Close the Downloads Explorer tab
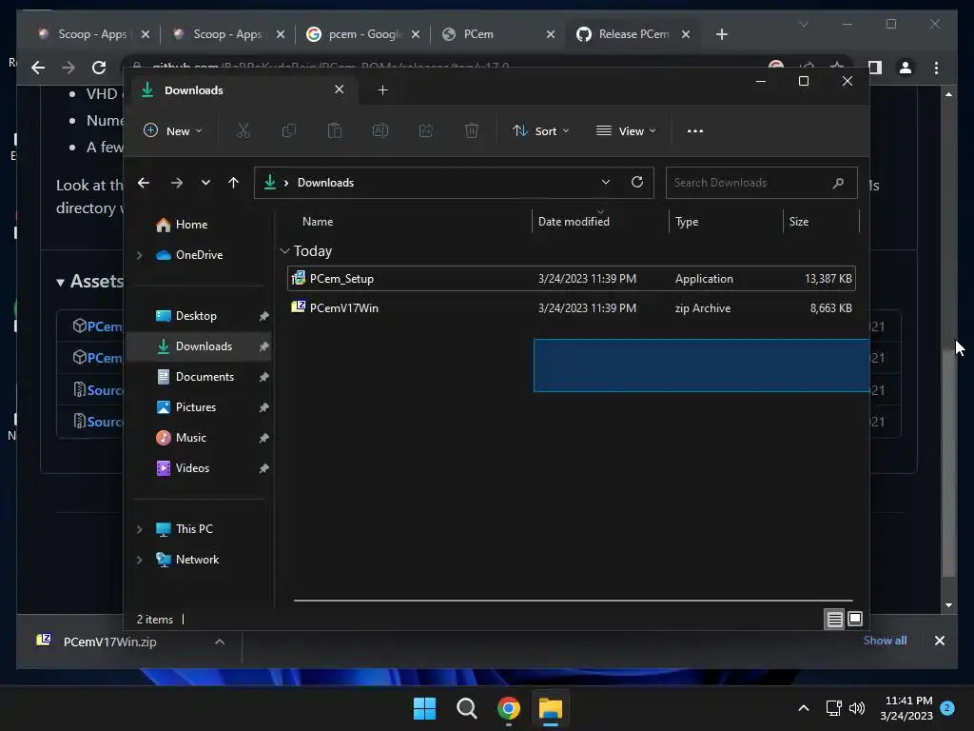This screenshot has height=731, width=974. click(x=340, y=89)
